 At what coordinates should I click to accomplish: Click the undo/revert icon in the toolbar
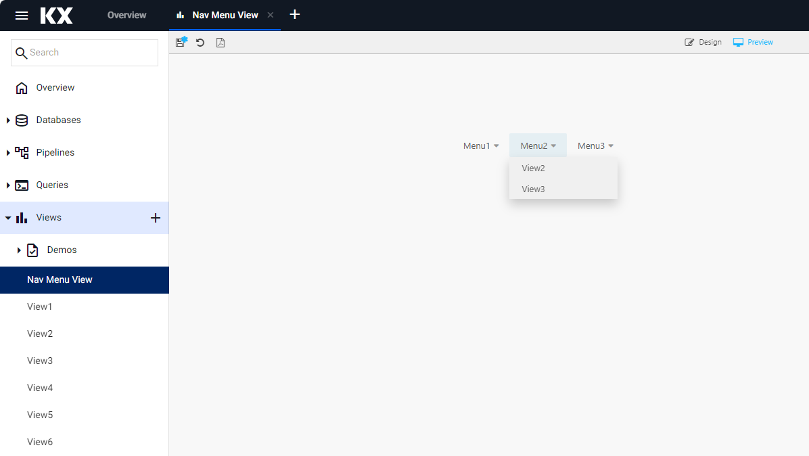click(200, 43)
